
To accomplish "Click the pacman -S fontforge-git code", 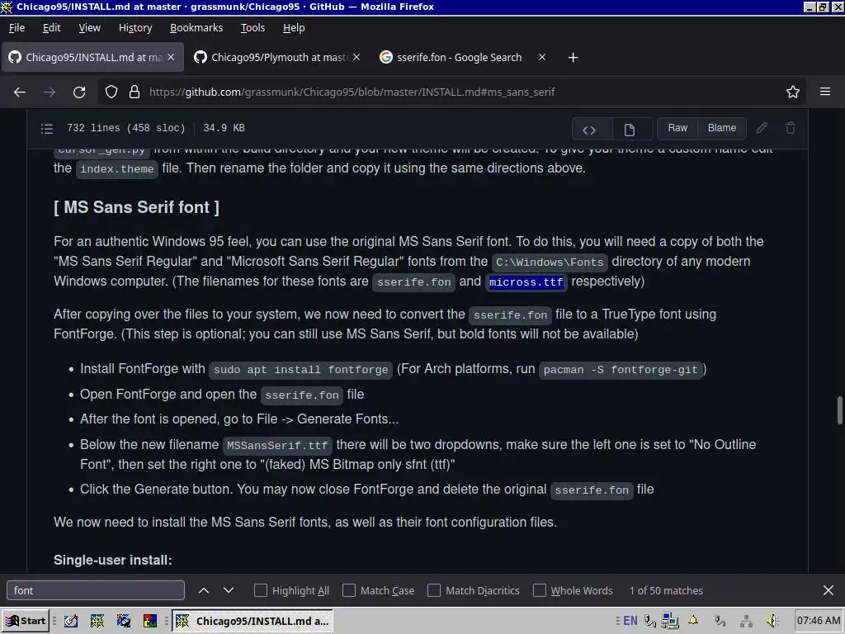I will coord(621,370).
